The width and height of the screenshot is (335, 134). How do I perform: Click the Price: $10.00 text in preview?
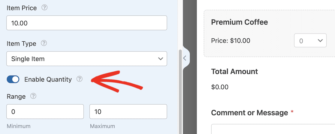click(x=231, y=40)
